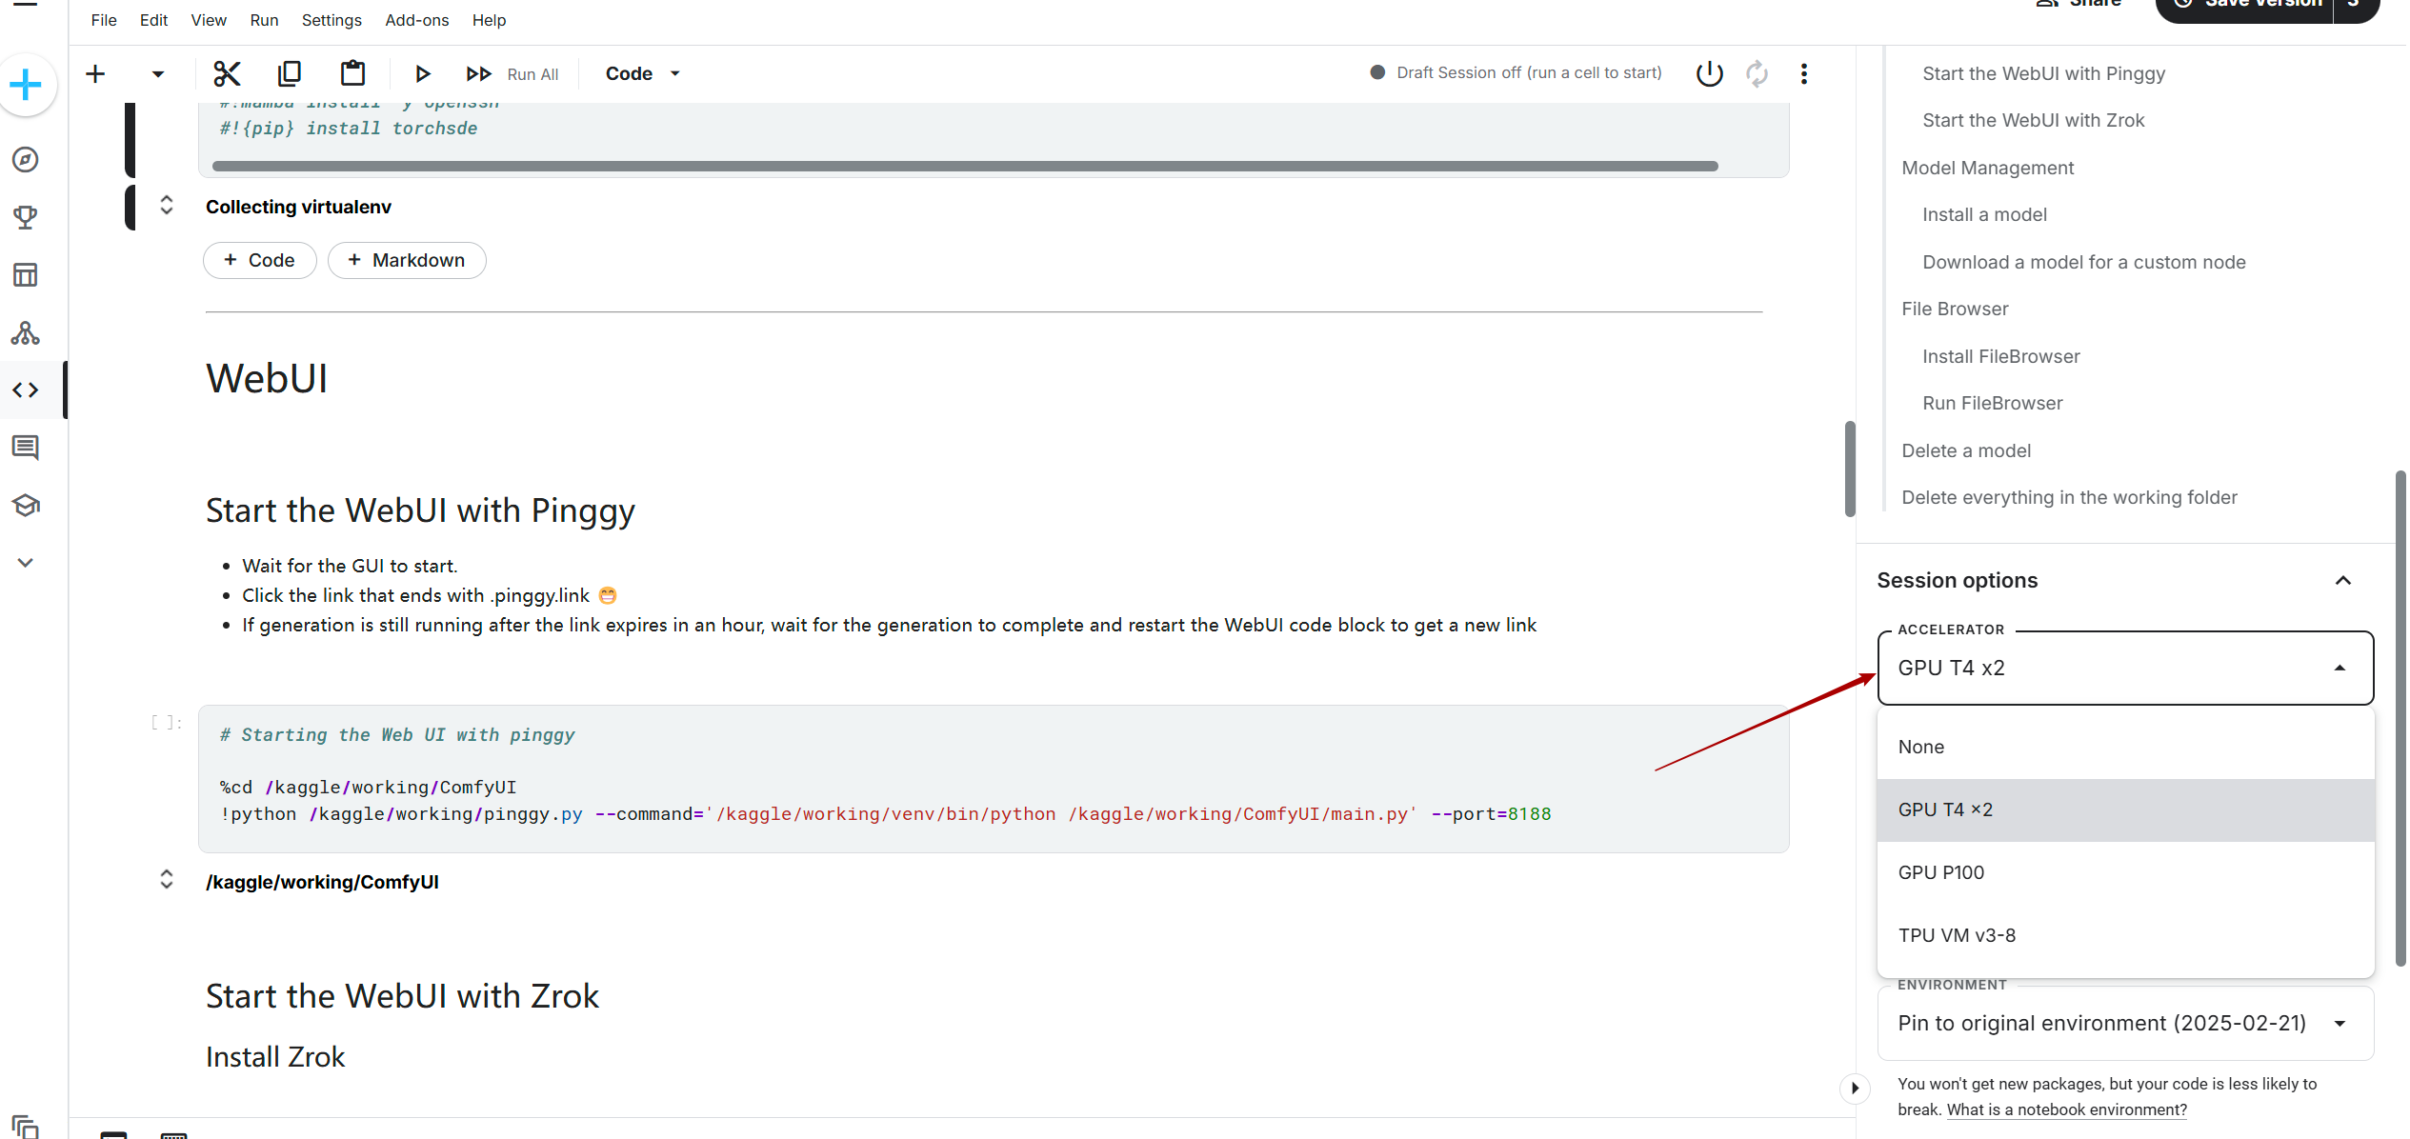Click the copy cell icon
Image resolution: width=2410 pixels, height=1139 pixels.
[290, 73]
